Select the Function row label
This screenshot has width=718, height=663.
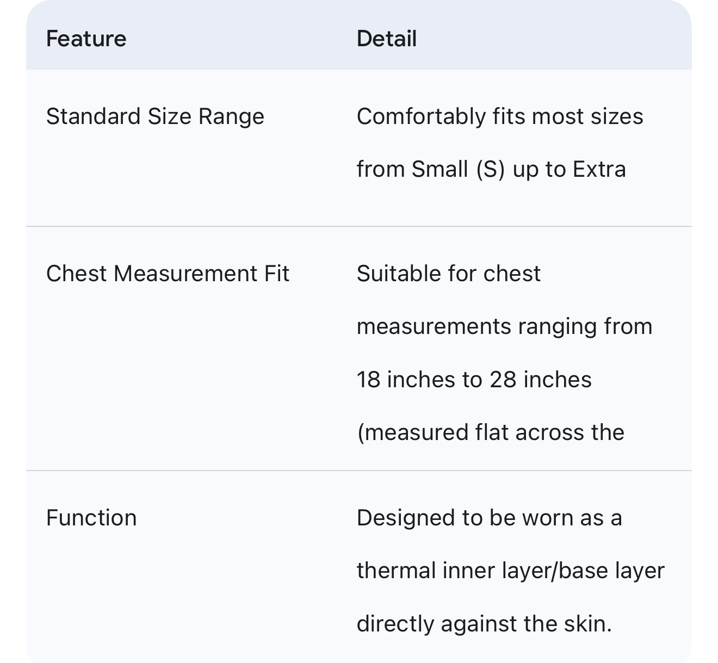91,517
